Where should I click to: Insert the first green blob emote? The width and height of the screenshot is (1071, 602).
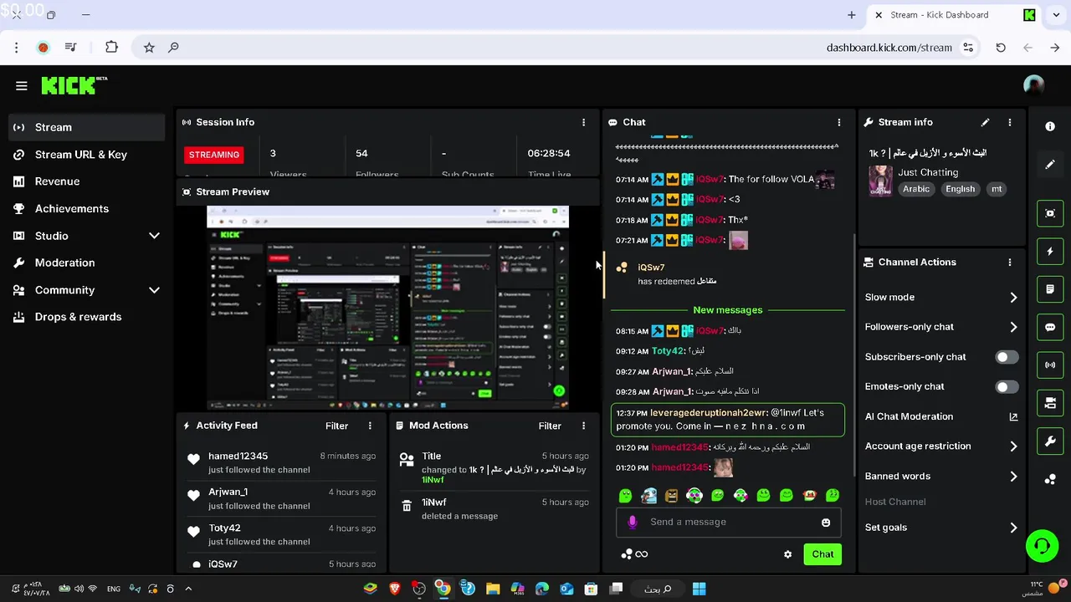[625, 496]
